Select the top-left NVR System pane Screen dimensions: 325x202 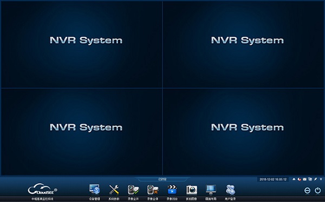coord(81,44)
